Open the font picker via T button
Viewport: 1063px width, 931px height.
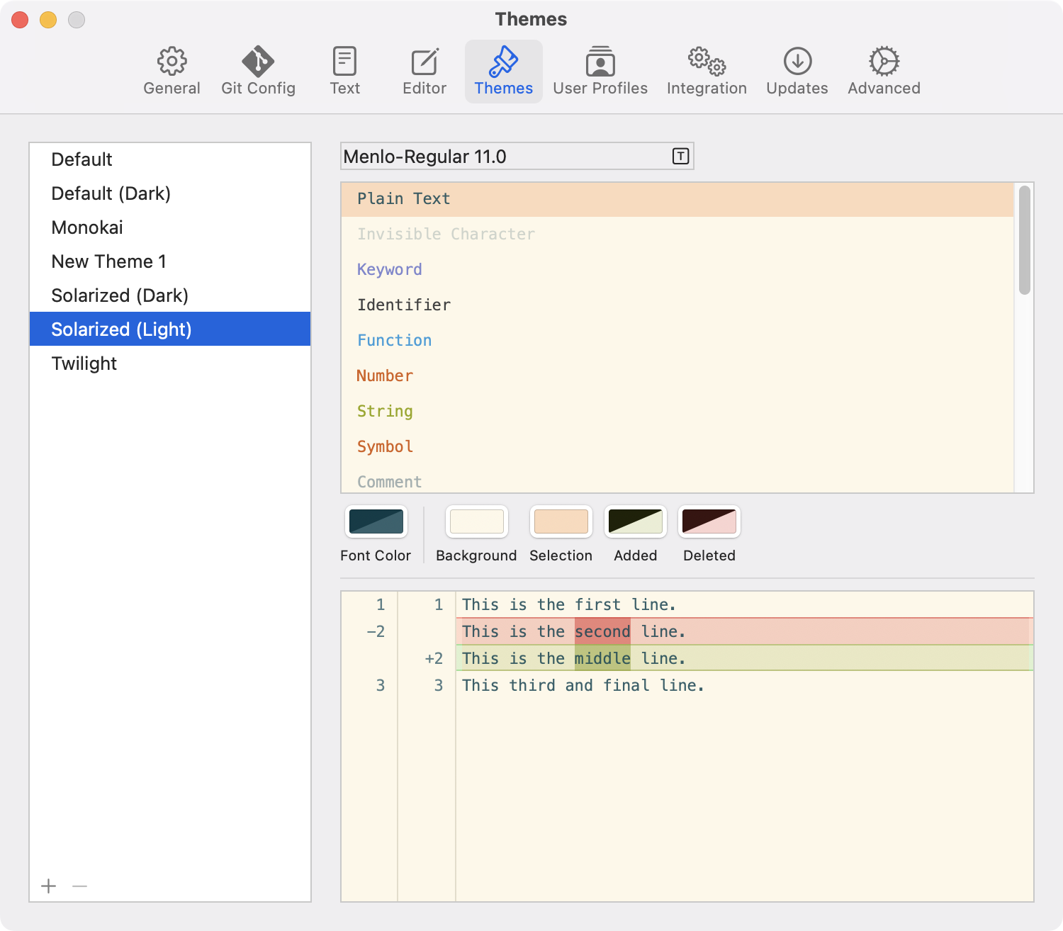[x=679, y=156]
